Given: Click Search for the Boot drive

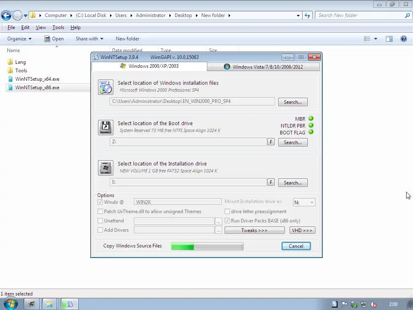Looking at the screenshot, I should 293,142.
